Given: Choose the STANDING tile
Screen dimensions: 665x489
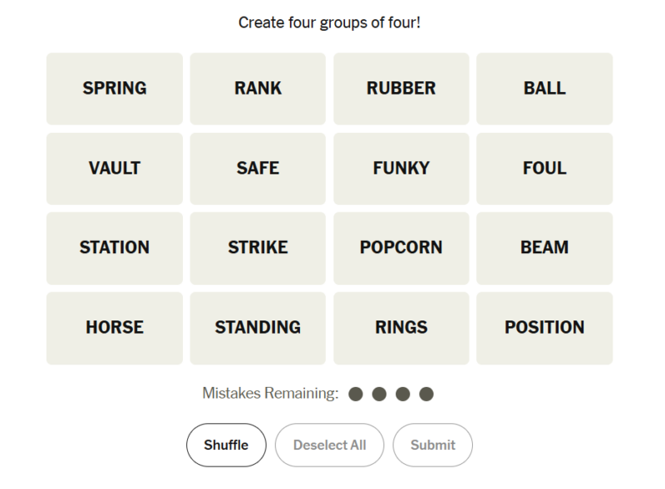Looking at the screenshot, I should tap(258, 328).
